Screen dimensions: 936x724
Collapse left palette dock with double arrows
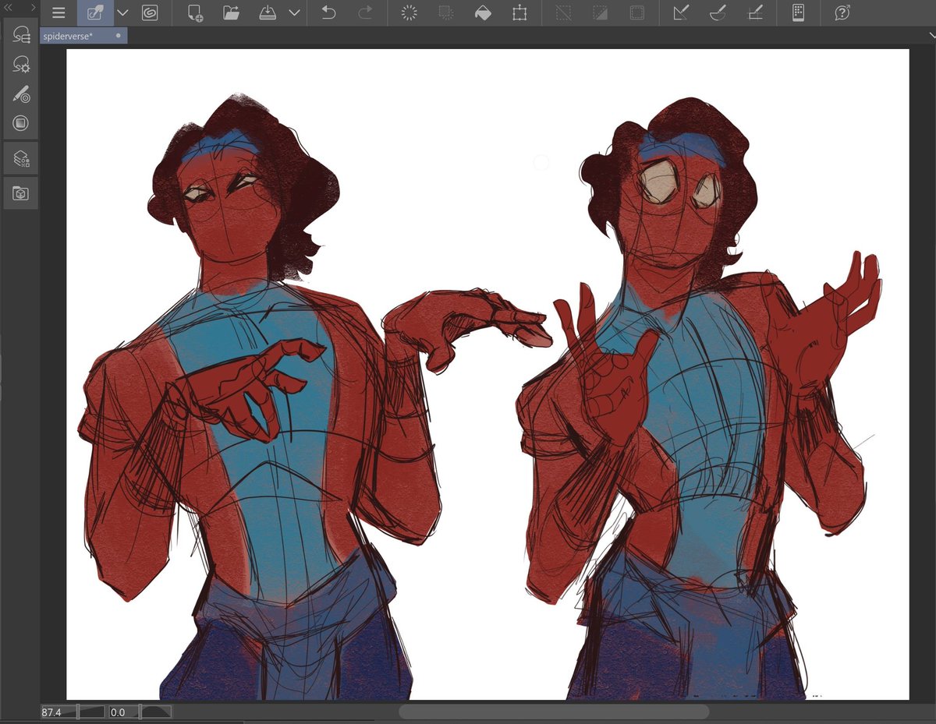(9, 7)
